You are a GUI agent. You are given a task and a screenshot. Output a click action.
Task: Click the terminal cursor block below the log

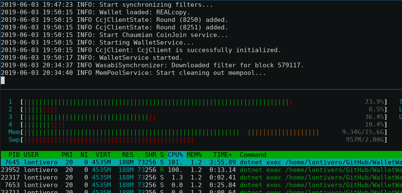click(x=3, y=80)
